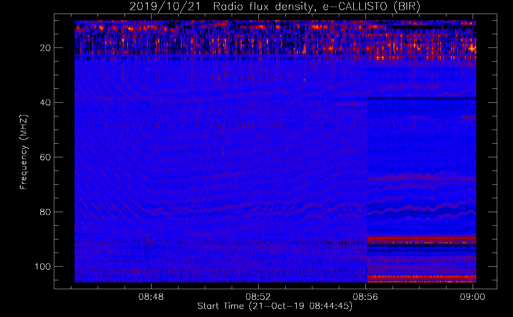Click the '09:00' time tick label

pyautogui.click(x=473, y=297)
